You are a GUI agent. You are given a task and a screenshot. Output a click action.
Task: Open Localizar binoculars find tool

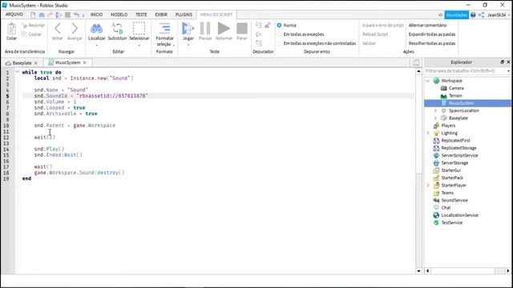click(96, 29)
